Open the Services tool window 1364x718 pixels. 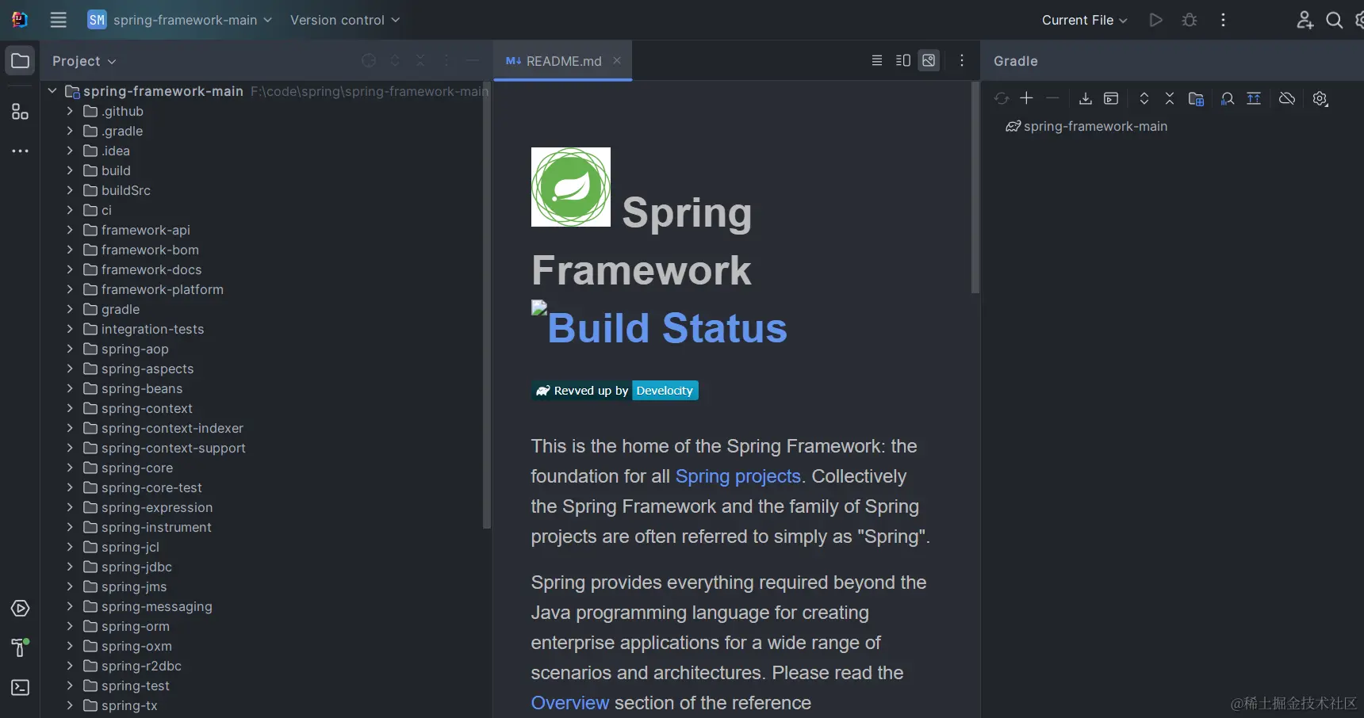pyautogui.click(x=20, y=609)
